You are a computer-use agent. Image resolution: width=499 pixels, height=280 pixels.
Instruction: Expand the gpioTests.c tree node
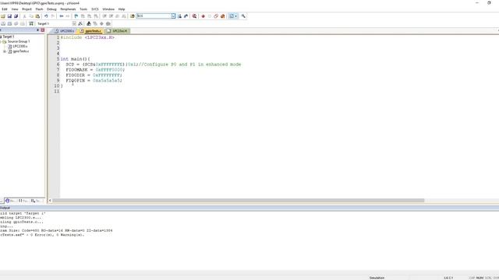[5, 51]
